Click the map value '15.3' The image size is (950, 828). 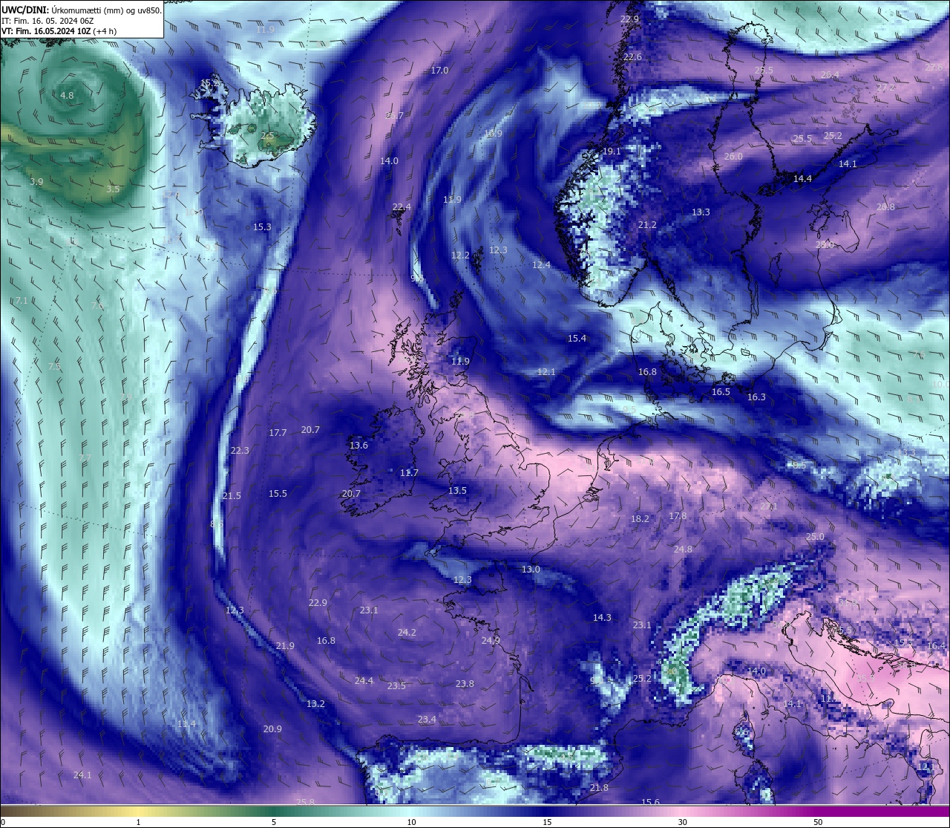pyautogui.click(x=262, y=226)
